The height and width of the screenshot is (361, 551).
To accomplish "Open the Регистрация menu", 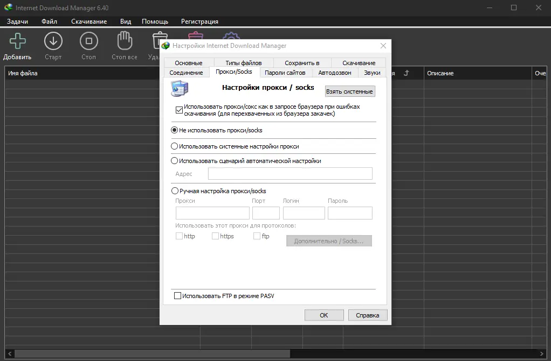I will pyautogui.click(x=199, y=22).
